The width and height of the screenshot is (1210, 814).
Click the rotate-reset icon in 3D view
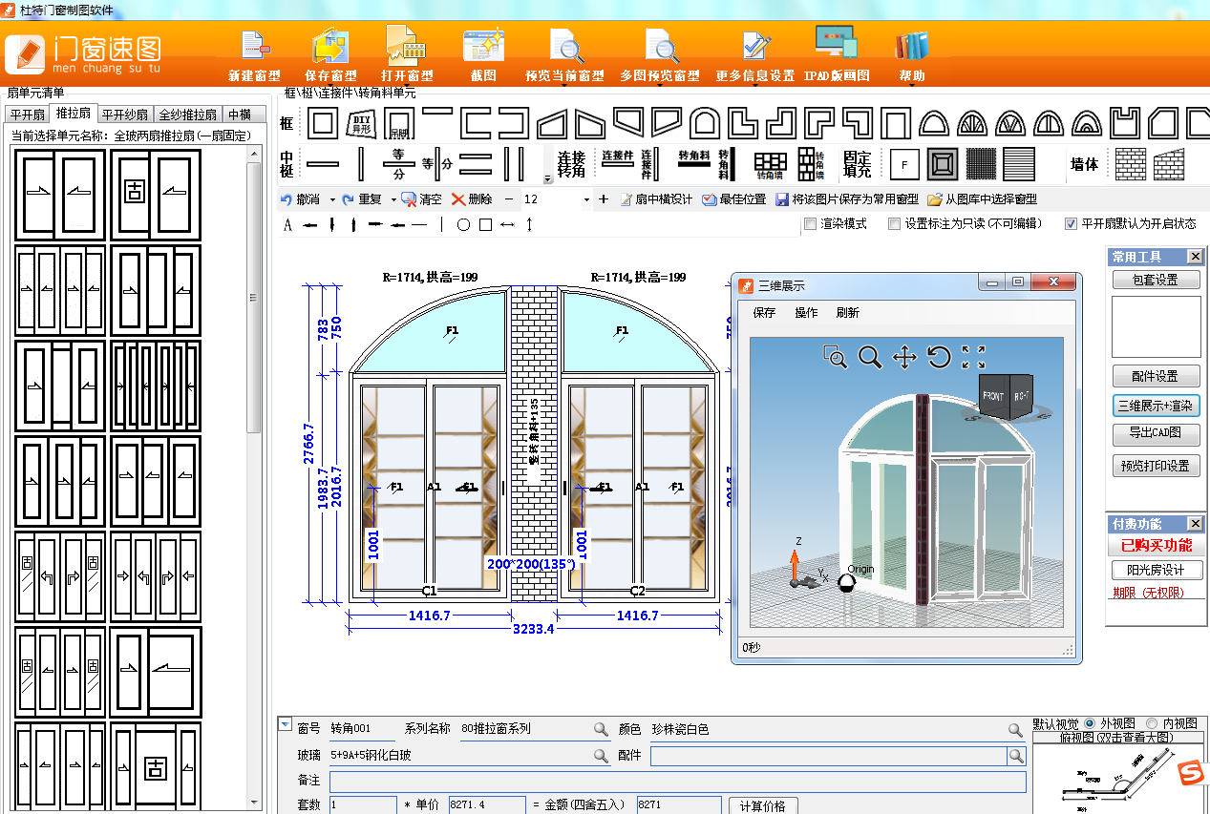coord(939,357)
